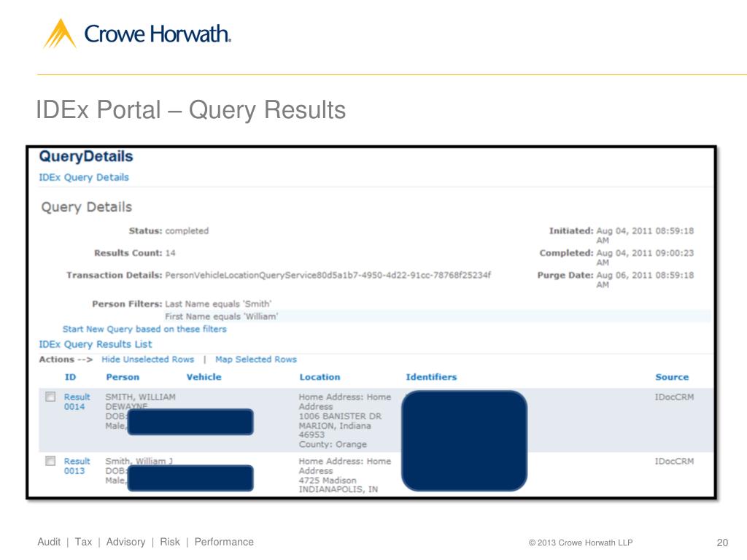Sort by the Person column header
The image size is (747, 560).
coord(123,377)
